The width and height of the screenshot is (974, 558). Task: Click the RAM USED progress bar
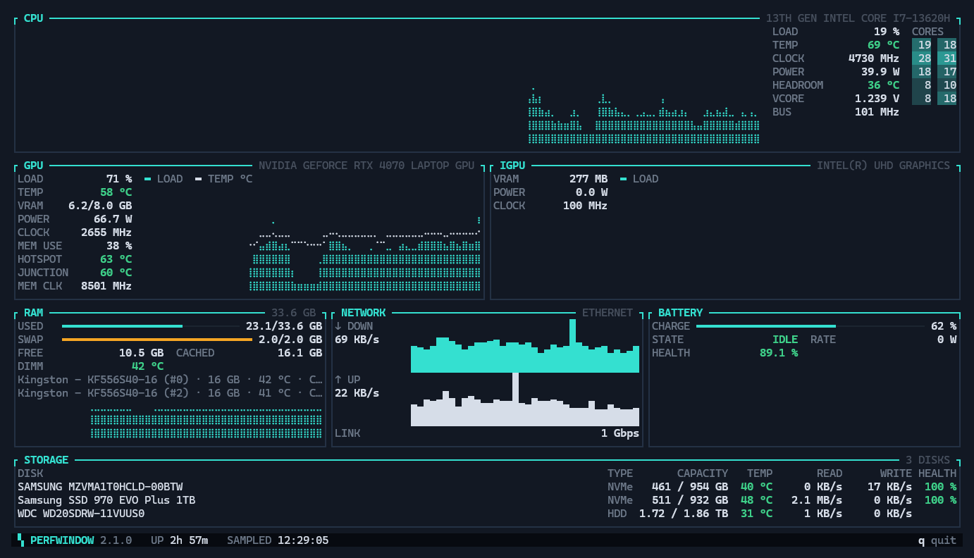click(x=151, y=326)
